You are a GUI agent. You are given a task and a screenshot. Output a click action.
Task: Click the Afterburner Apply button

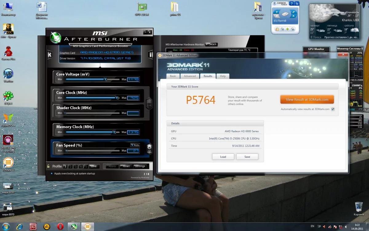point(112,166)
